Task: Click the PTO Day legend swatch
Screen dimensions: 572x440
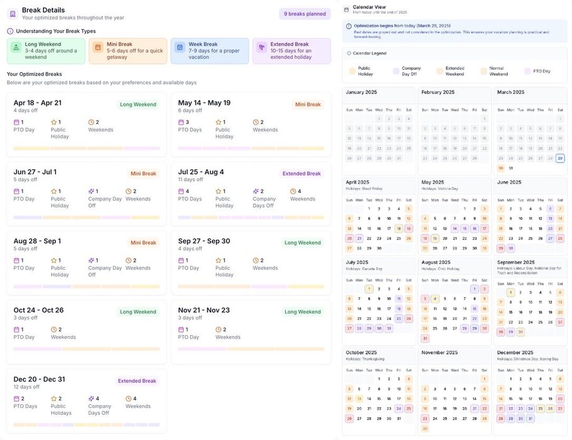Action: point(527,71)
